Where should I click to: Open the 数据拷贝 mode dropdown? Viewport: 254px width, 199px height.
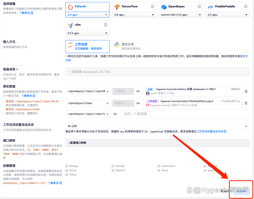tap(123, 103)
